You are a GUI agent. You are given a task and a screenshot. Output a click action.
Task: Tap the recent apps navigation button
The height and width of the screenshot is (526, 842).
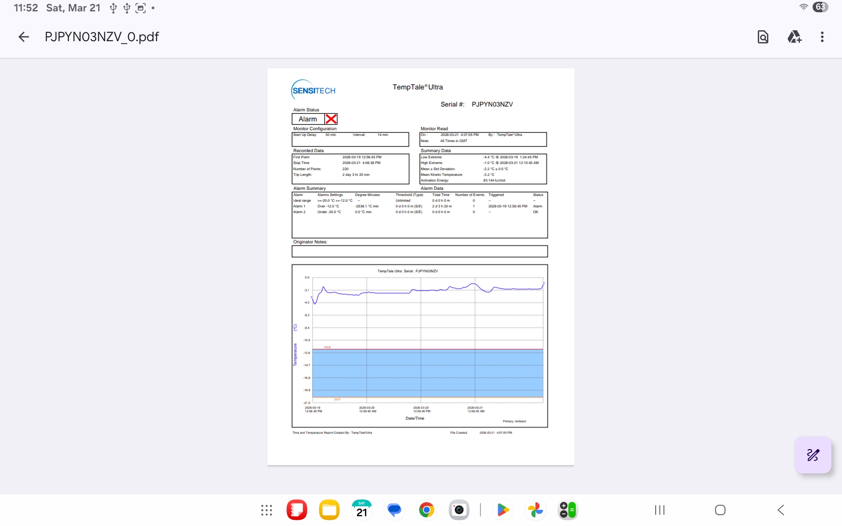[660, 510]
